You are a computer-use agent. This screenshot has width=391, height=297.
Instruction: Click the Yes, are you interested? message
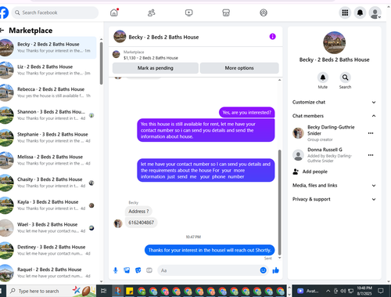(x=246, y=113)
